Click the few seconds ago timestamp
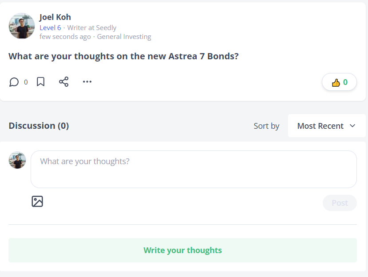The width and height of the screenshot is (368, 277). tap(65, 37)
